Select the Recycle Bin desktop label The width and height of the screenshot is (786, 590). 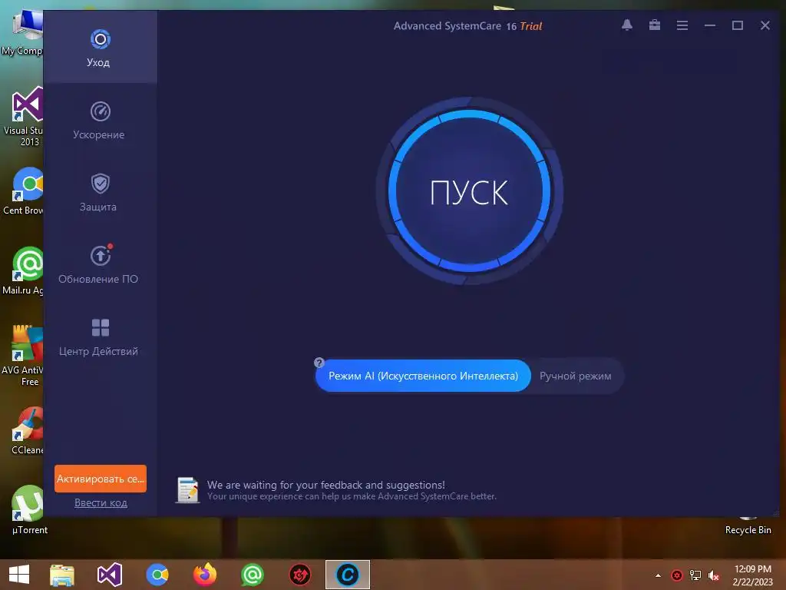pyautogui.click(x=748, y=530)
